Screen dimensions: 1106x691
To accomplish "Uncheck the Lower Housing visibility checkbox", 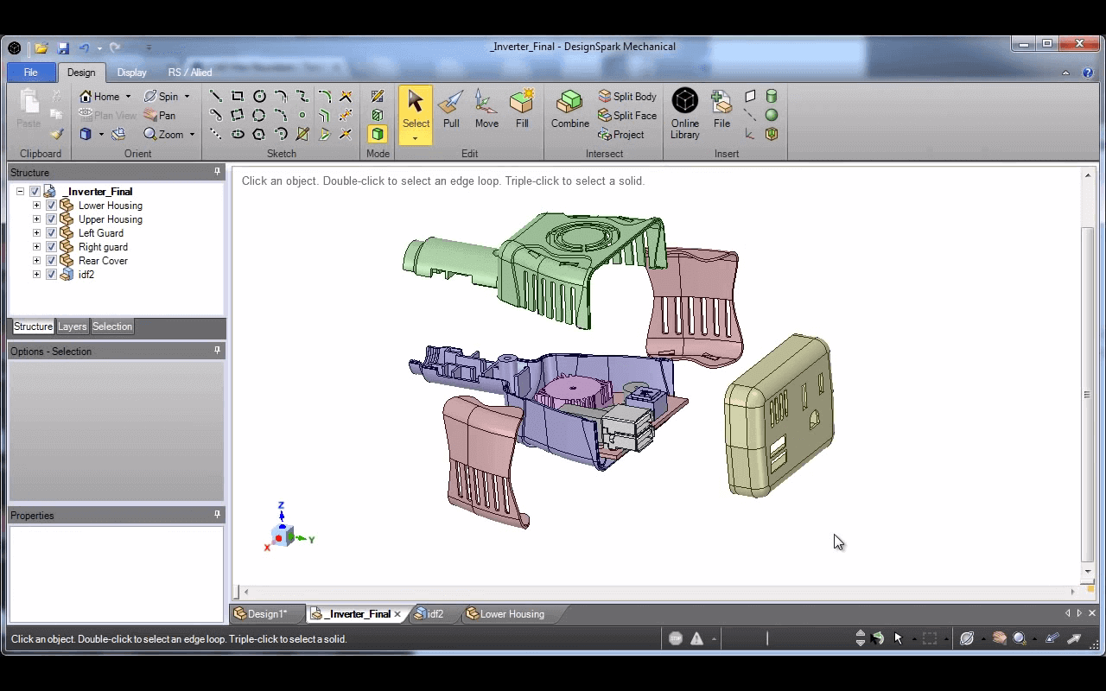I will [51, 206].
